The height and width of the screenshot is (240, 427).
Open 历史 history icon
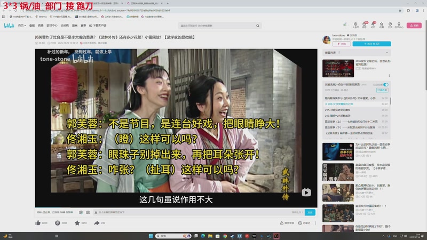click(x=390, y=25)
